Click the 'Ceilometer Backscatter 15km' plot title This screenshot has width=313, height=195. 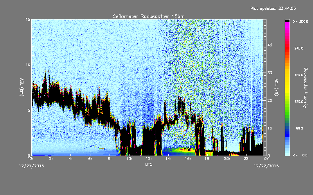click(148, 16)
